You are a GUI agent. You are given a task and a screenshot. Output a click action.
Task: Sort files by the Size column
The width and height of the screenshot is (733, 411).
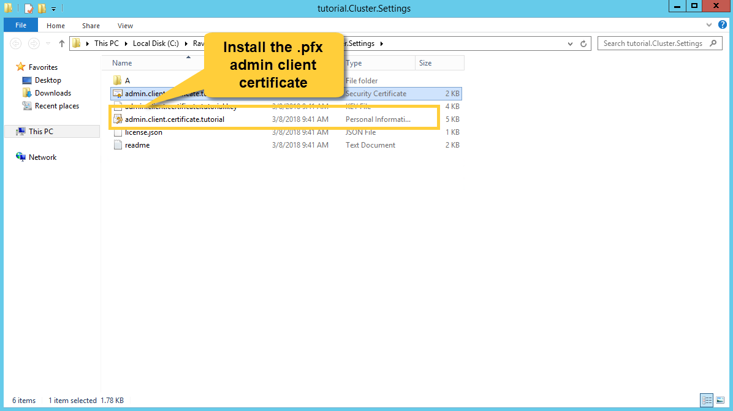(x=425, y=63)
